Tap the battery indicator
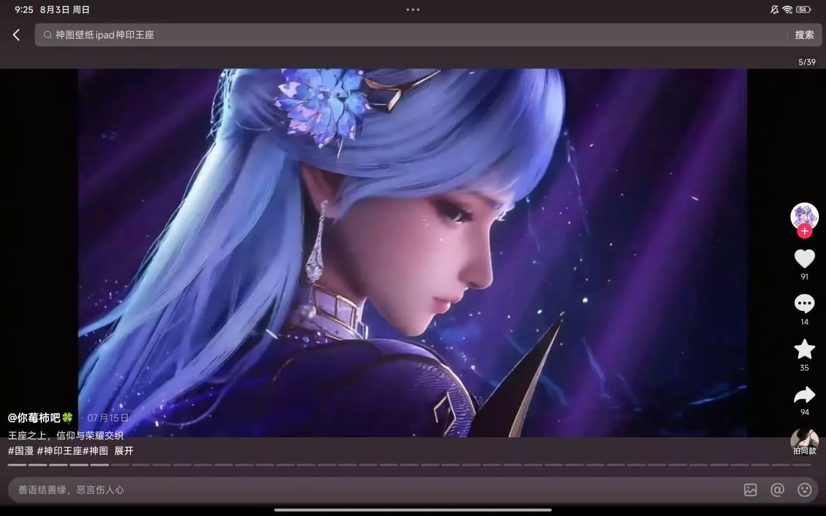Screen dimensions: 826x516 [x=803, y=10]
